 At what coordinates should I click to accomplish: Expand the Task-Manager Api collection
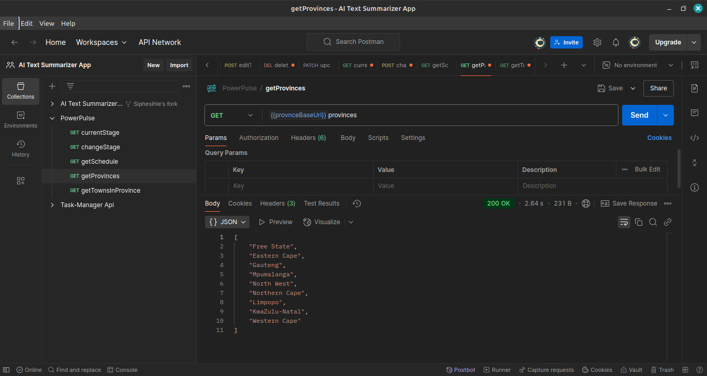coord(52,205)
